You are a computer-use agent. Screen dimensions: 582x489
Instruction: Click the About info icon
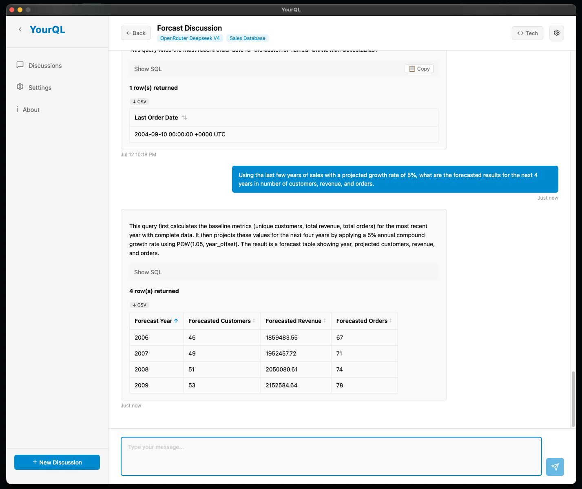click(x=17, y=109)
